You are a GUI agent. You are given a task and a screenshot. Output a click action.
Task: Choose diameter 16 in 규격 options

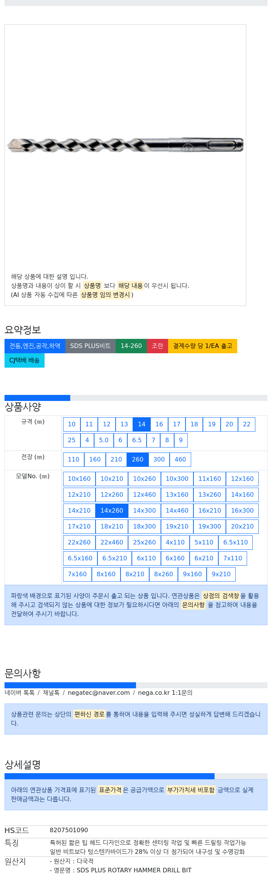(x=159, y=424)
